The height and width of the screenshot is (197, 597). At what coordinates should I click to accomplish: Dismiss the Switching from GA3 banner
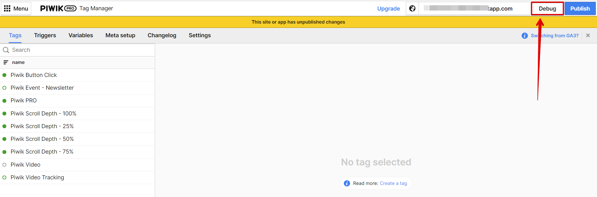click(x=588, y=35)
